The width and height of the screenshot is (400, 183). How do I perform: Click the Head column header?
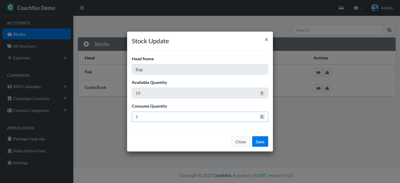click(90, 58)
